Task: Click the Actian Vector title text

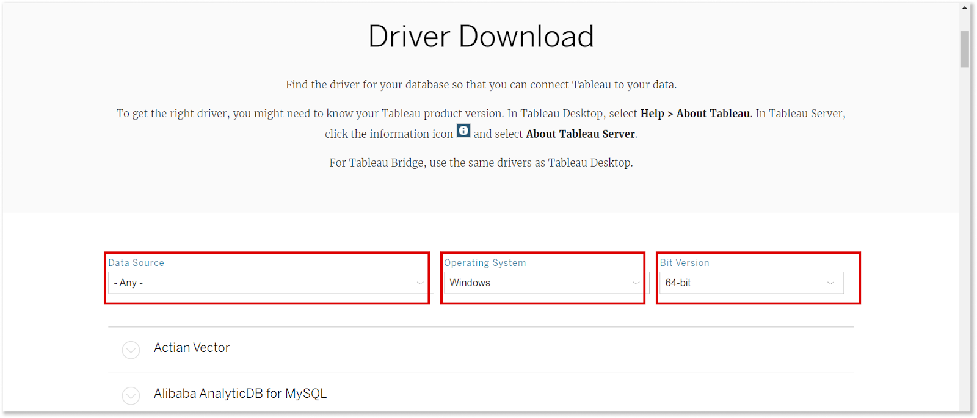Action: [192, 348]
